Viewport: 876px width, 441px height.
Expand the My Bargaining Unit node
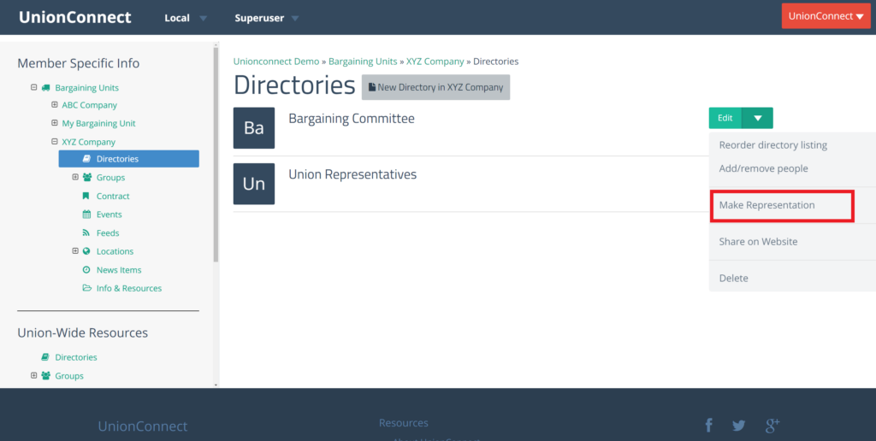[54, 123]
